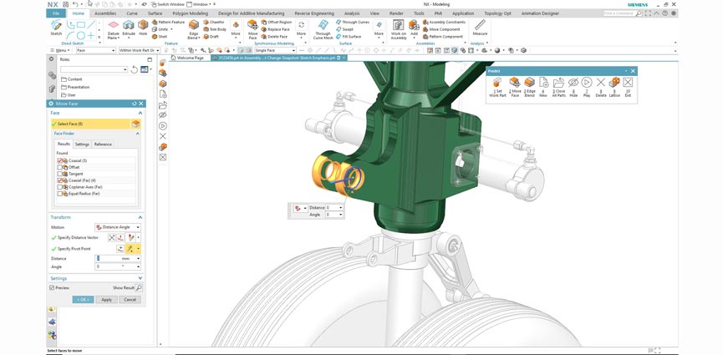The width and height of the screenshot is (723, 355).
Task: Click the Edge Blend ribbon icon
Action: [x=193, y=27]
